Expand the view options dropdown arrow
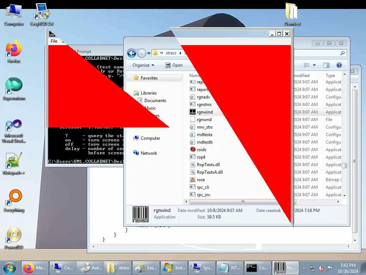The width and height of the screenshot is (366, 275). [x=314, y=65]
